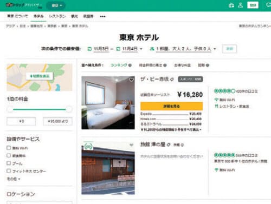Click the verified icon after 旅館 澤の屋 name

[169, 144]
